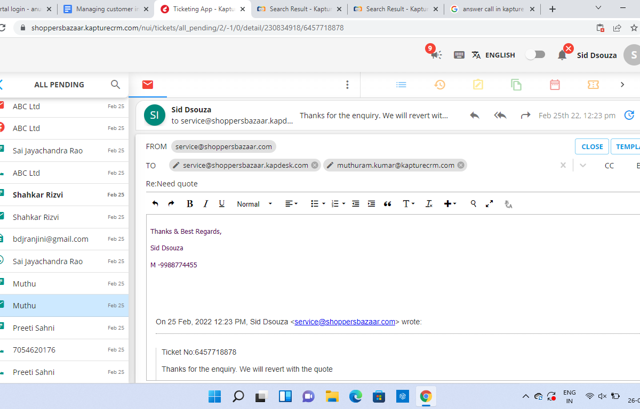Open Sid Dsouza profile avatar
Screen dimensions: 640x409
[x=633, y=55]
